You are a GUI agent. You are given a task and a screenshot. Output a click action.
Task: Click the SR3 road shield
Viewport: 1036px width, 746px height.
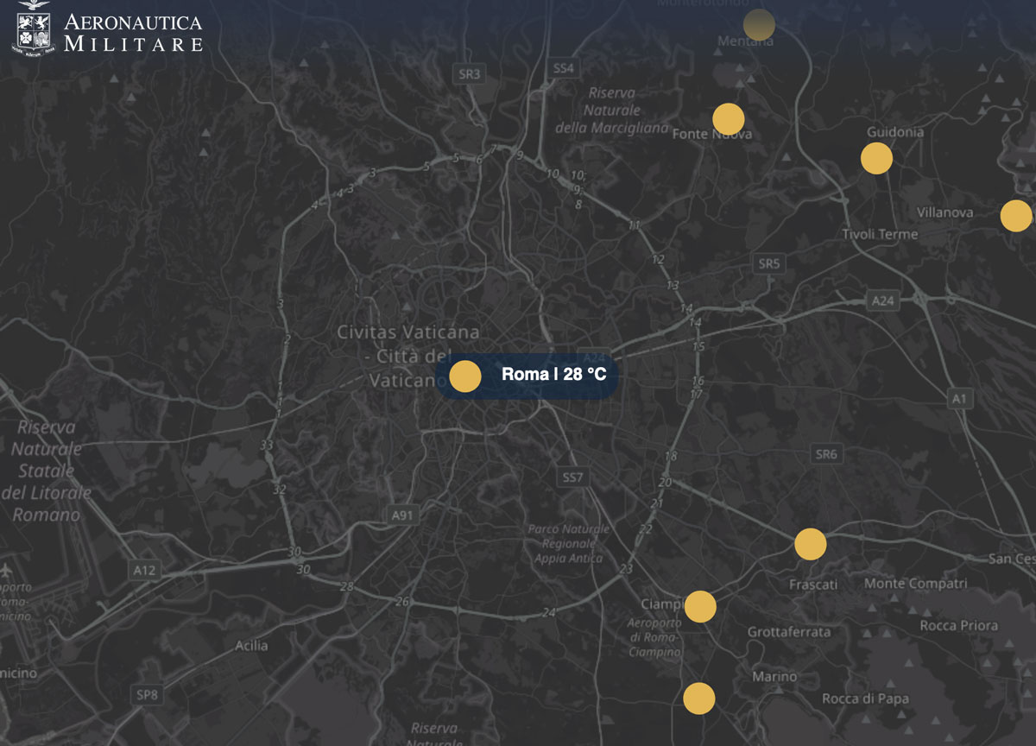coord(469,74)
